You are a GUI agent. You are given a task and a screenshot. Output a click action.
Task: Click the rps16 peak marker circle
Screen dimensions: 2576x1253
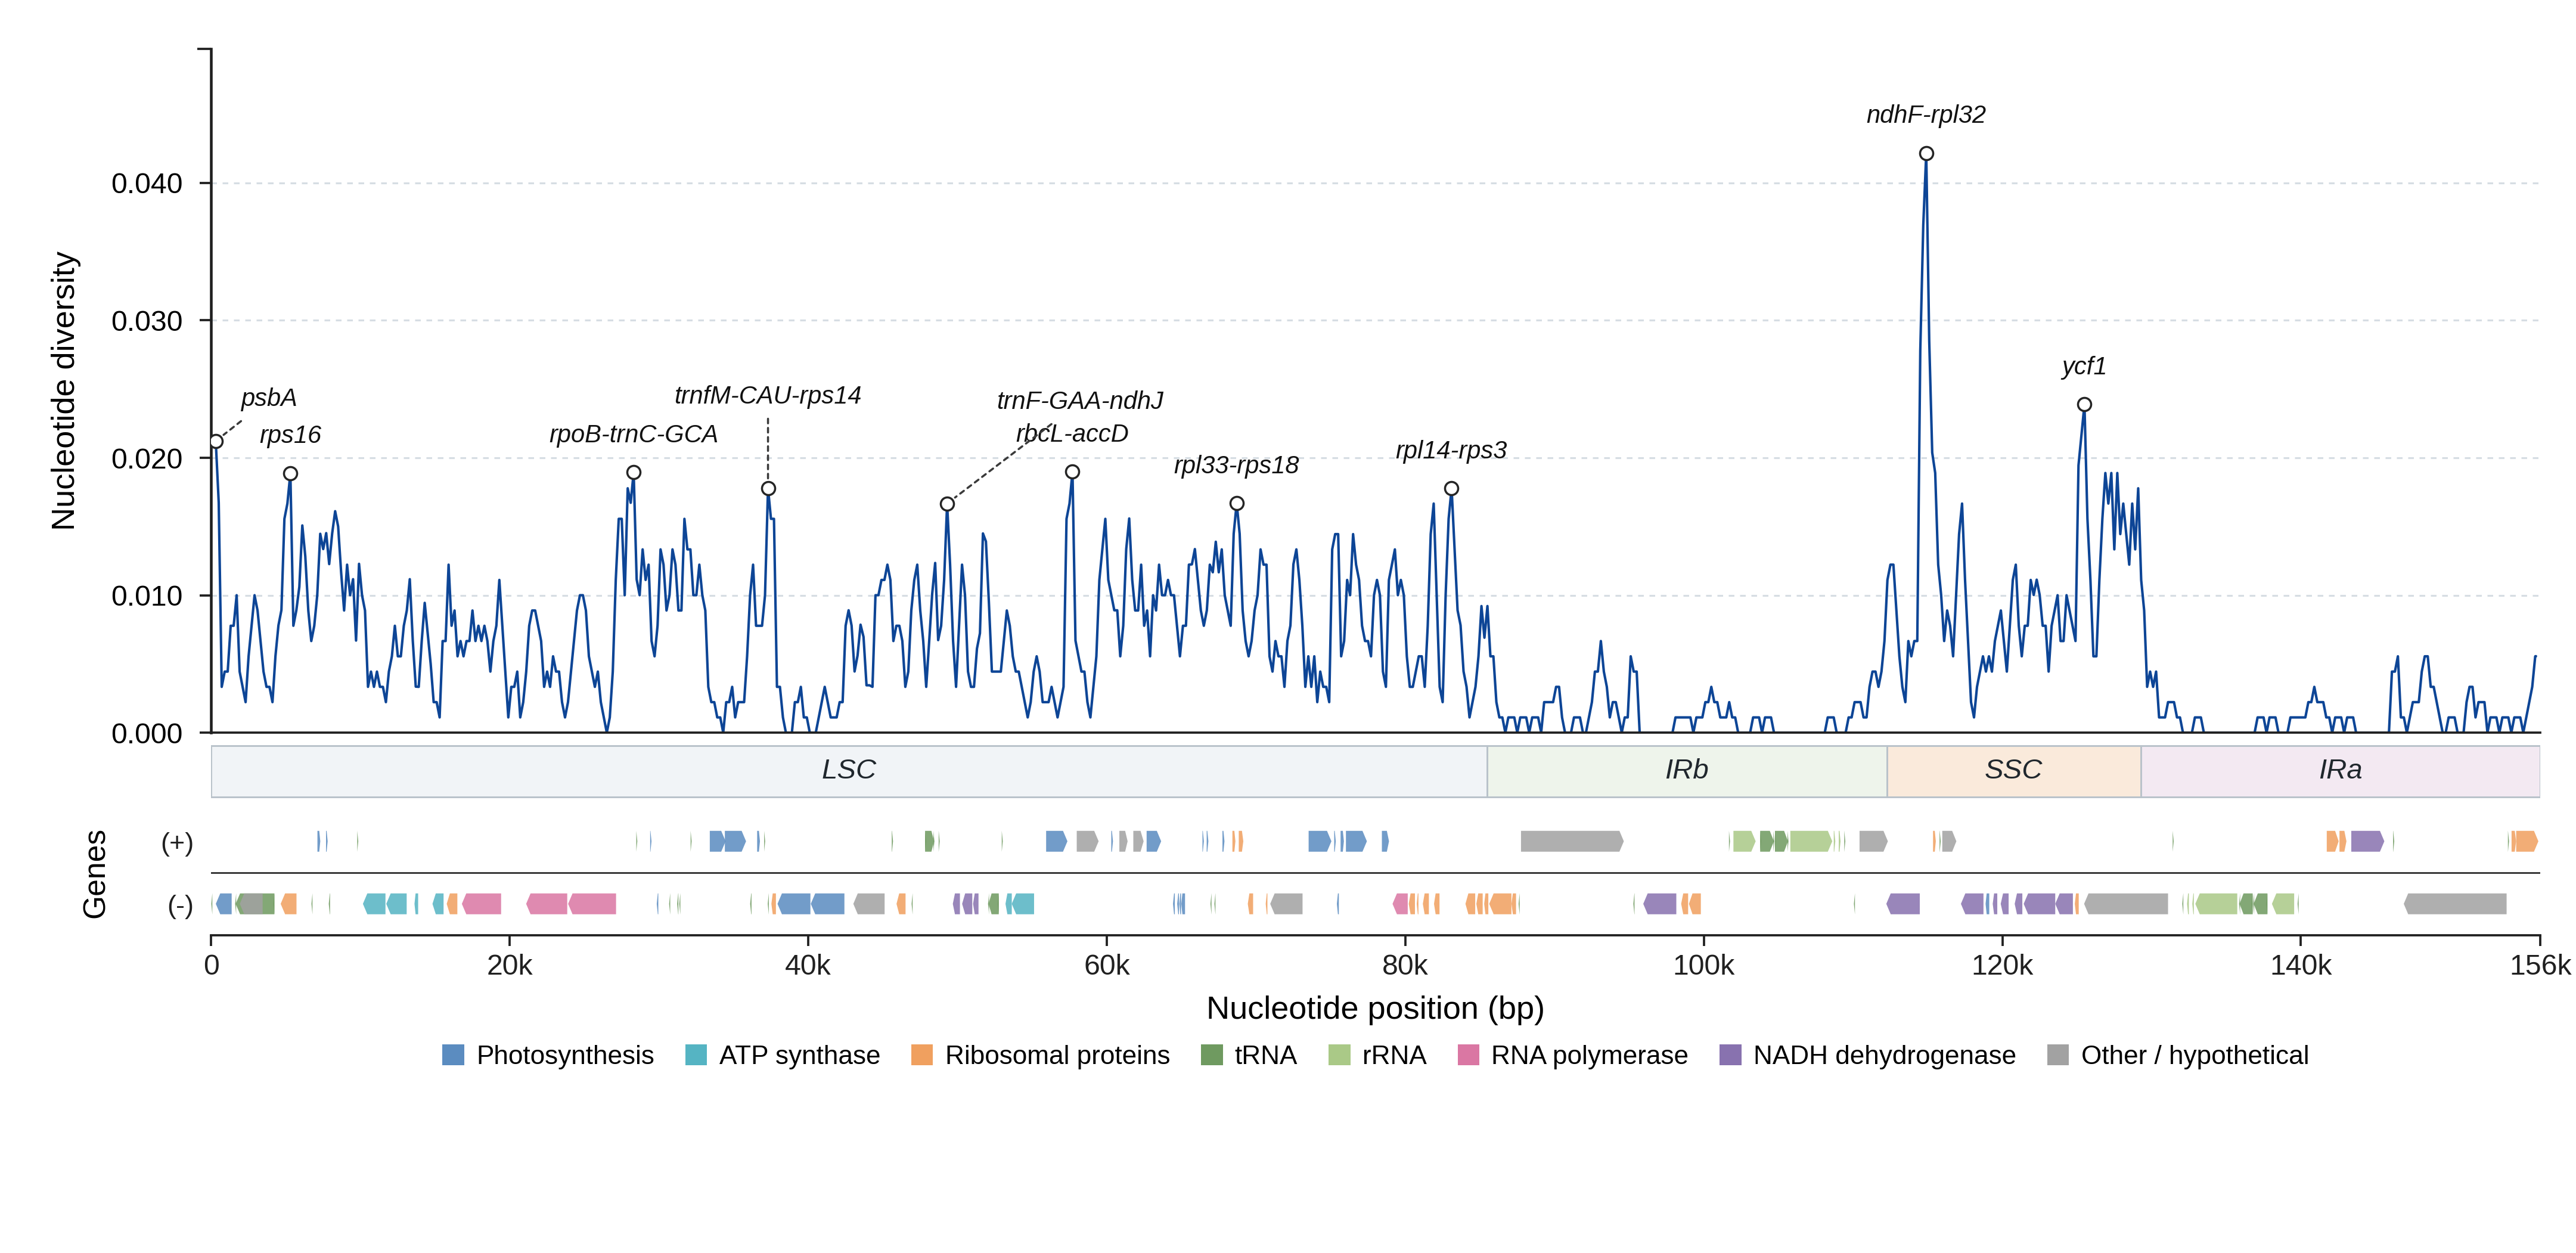click(290, 473)
